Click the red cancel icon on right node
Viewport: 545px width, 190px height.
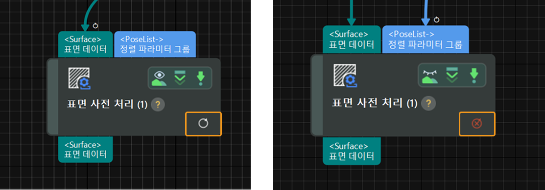pyautogui.click(x=476, y=123)
